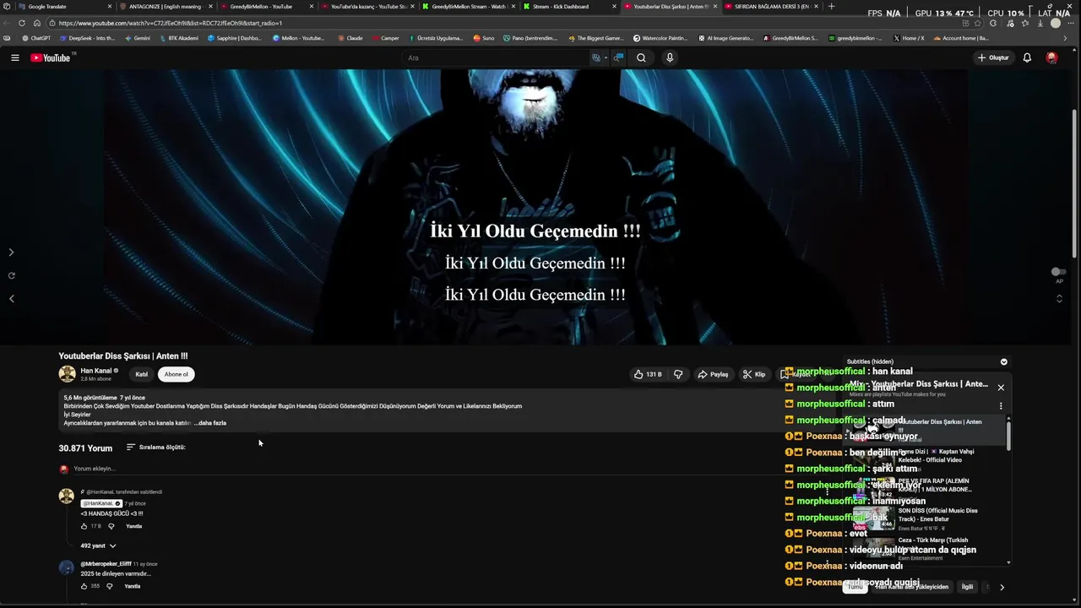1081x608 pixels.
Task: Reply to Mrberopeker_Eliffff's comment
Action: coord(133,586)
